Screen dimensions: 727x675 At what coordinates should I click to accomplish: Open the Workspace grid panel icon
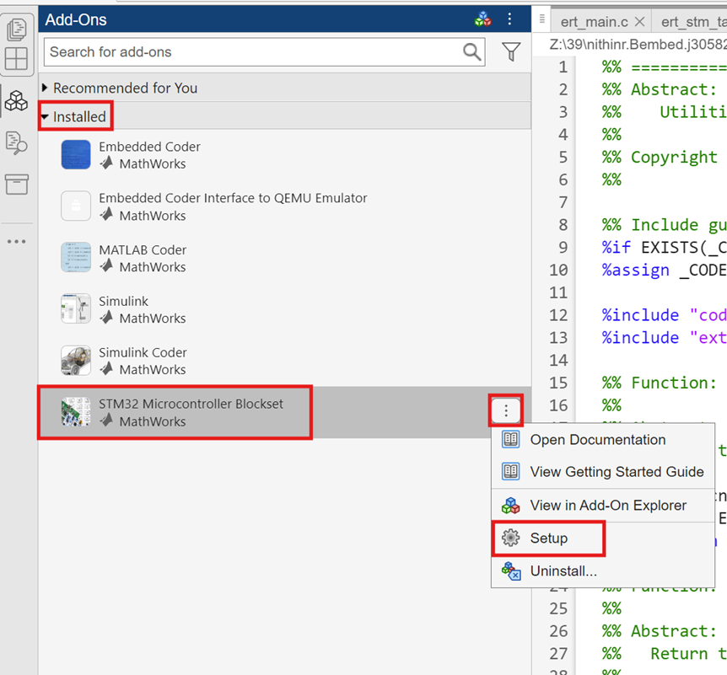tap(16, 59)
